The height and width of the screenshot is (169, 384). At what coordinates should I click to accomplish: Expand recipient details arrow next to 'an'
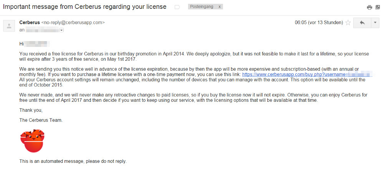pos(61,30)
